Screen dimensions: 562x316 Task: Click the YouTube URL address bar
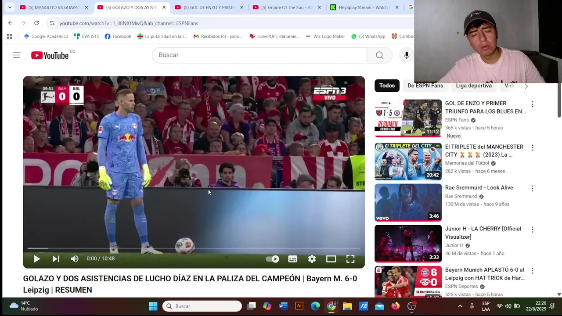pos(129,23)
